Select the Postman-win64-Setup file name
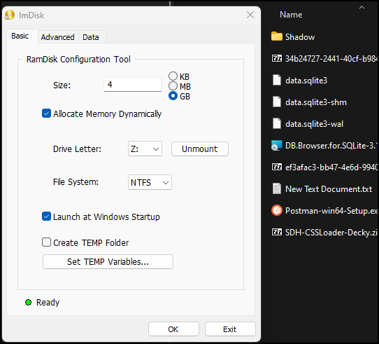 [331, 210]
